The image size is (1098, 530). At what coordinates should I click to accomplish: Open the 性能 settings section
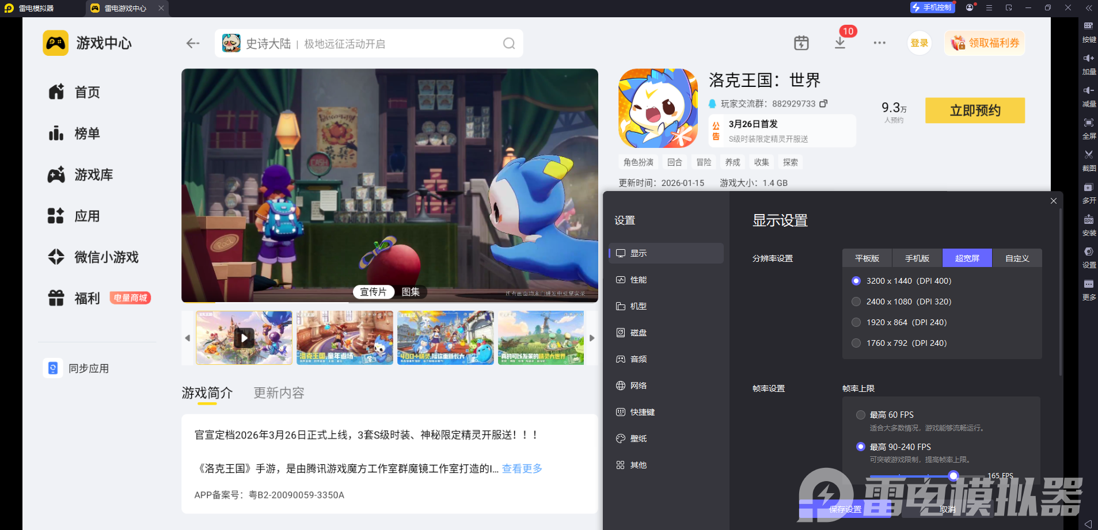pyautogui.click(x=666, y=280)
